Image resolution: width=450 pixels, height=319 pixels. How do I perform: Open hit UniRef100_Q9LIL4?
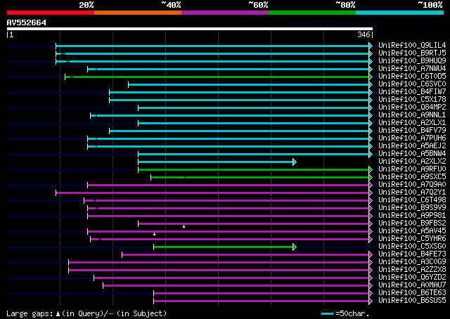412,46
